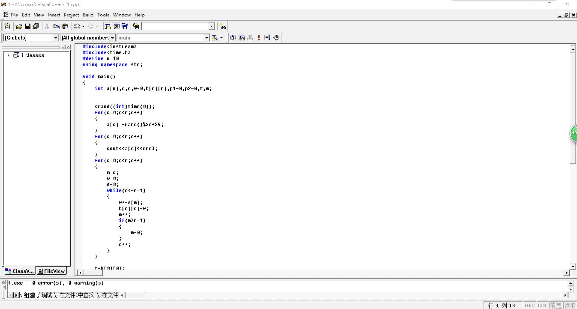Click the Stop Build icon
This screenshot has width=577, height=309.
click(250, 37)
